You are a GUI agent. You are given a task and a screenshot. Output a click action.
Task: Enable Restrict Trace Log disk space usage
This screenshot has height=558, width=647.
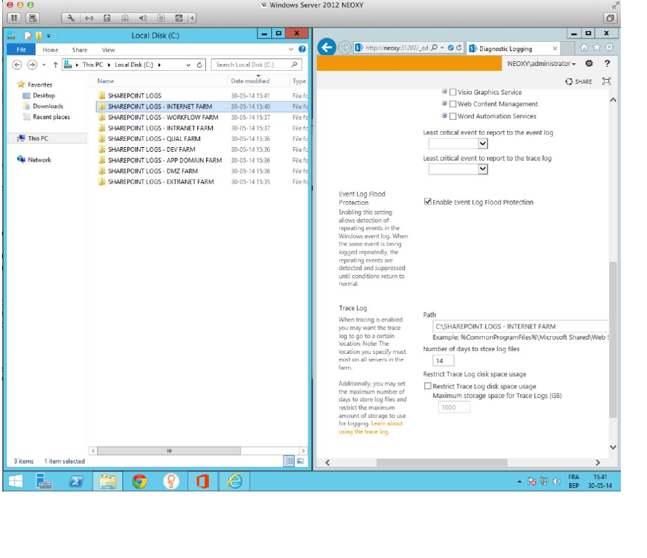click(428, 386)
